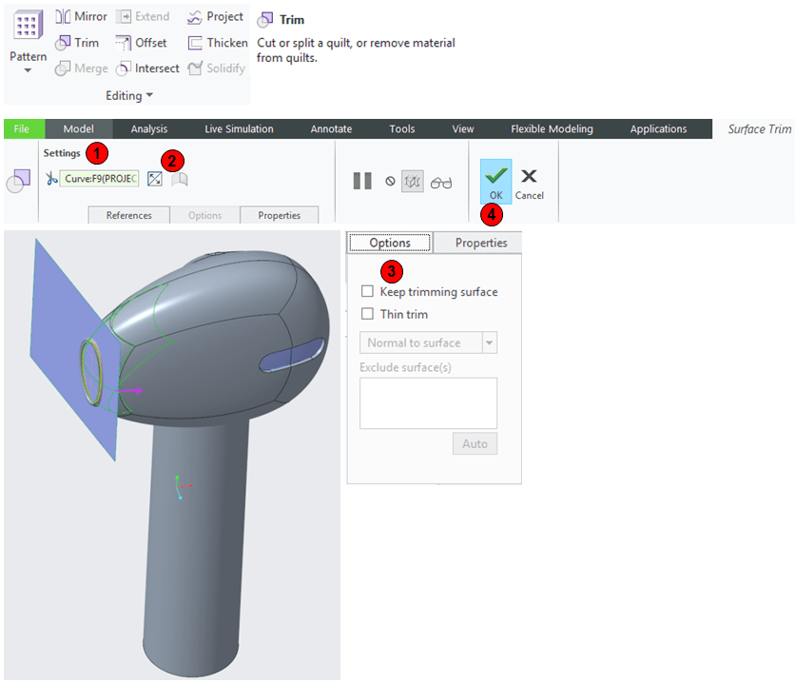Click Cancel to discard the trim
Image resolution: width=795 pixels, height=684 pixels.
click(529, 183)
